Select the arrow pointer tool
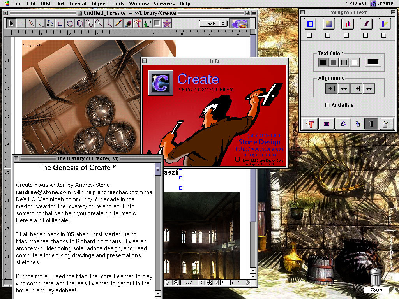The image size is (399, 299). click(x=11, y=23)
